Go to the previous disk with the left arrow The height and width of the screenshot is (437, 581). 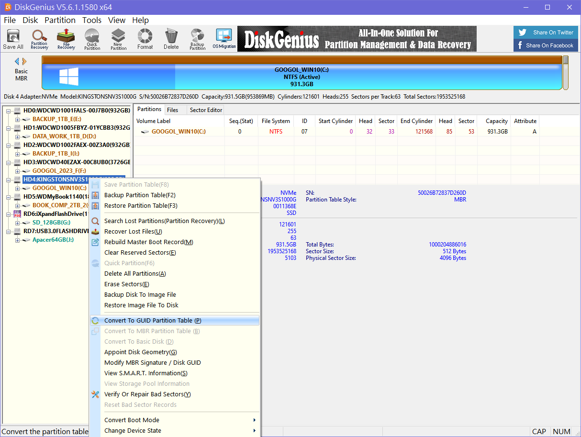(17, 61)
